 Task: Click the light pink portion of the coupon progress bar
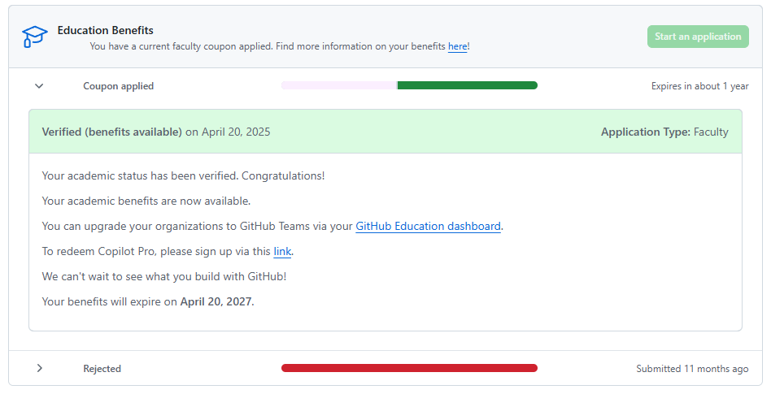[x=339, y=85]
